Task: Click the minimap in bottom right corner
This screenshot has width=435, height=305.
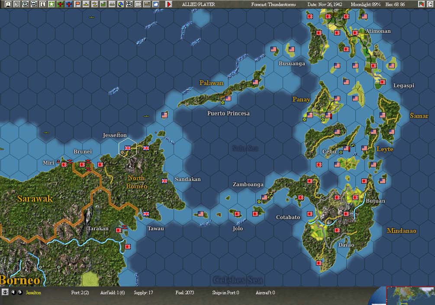Action: [x=411, y=296]
